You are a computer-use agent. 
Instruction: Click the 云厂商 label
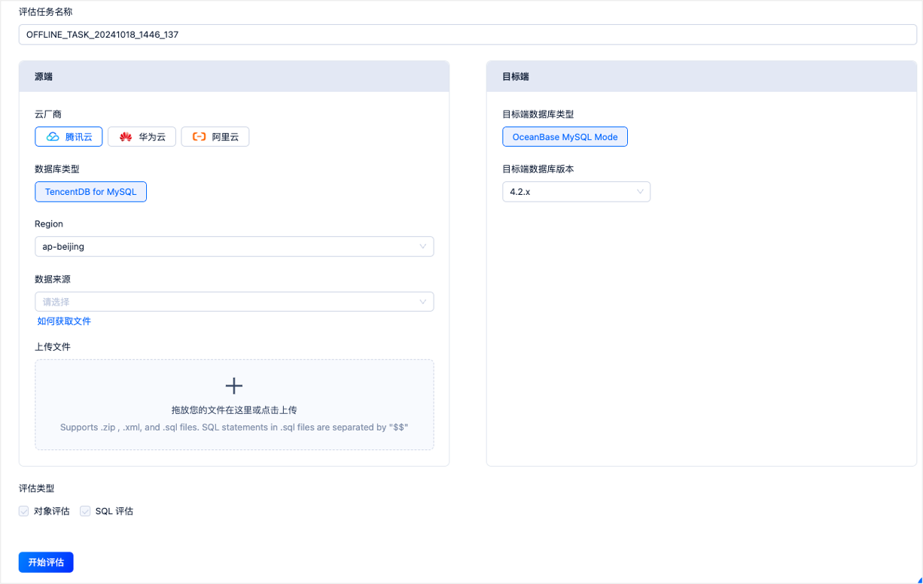[48, 114]
